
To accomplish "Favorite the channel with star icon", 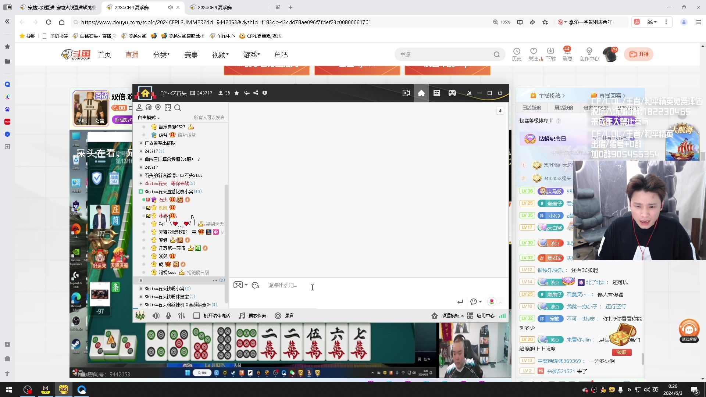I will pos(237,93).
